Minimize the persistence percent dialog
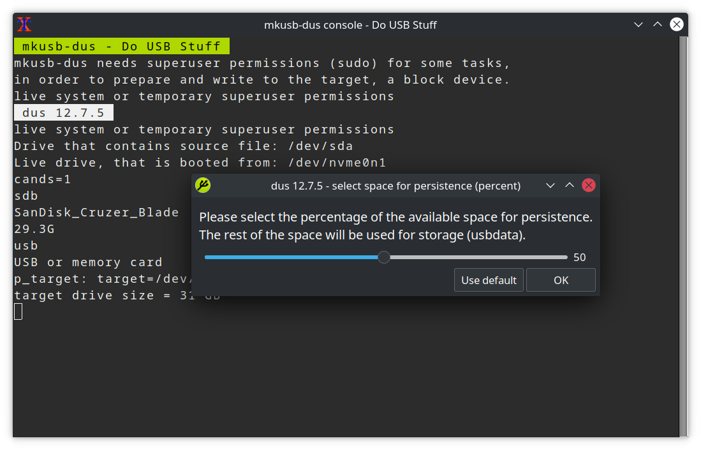The width and height of the screenshot is (701, 450). [x=550, y=186]
